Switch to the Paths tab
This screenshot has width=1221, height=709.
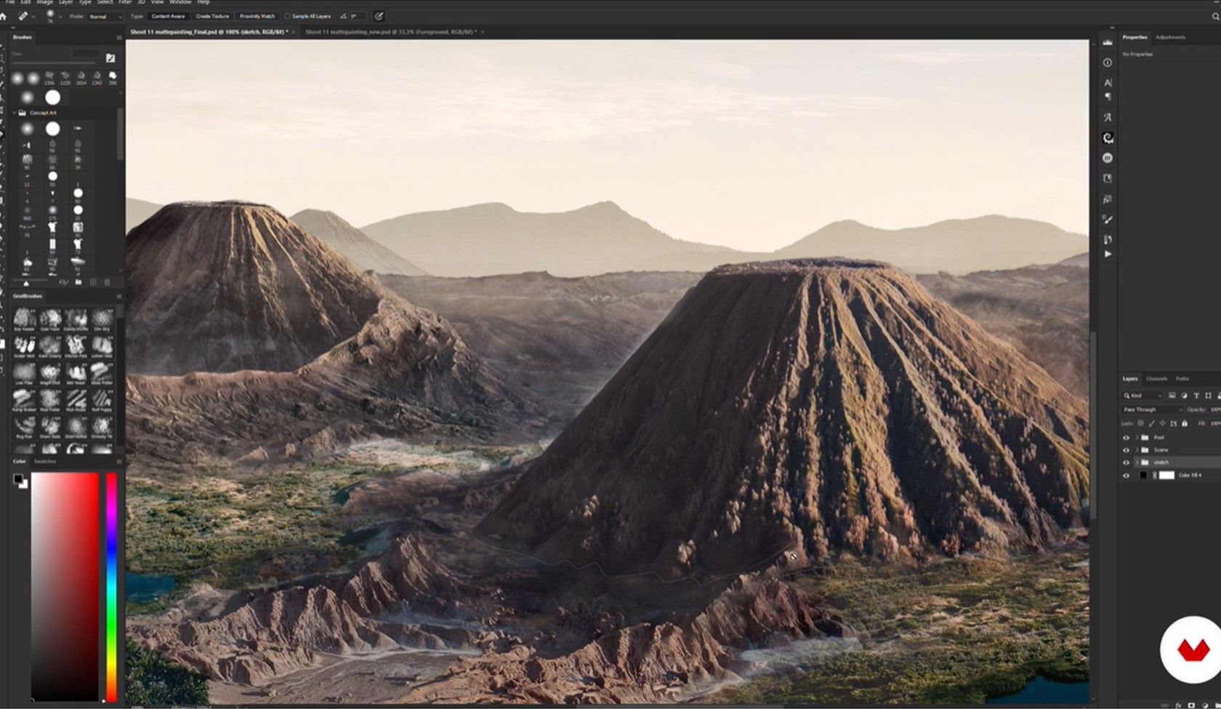coord(1182,379)
